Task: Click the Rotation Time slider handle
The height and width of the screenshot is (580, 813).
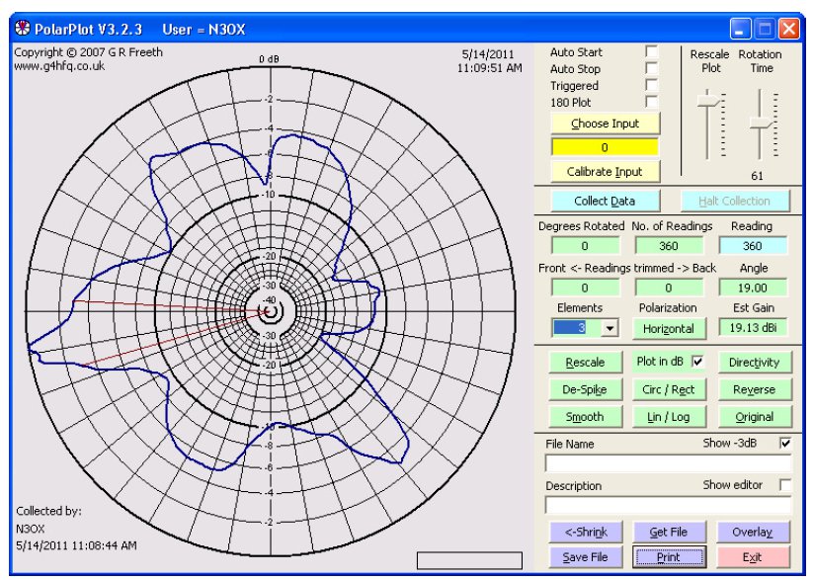Action: (x=760, y=123)
